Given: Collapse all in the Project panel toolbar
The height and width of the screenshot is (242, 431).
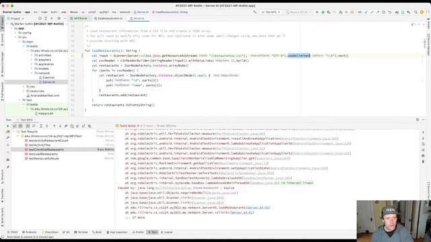Looking at the screenshot, I should pos(51,18).
